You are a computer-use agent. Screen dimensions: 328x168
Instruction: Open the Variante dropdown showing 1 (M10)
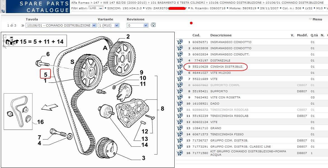108,25
